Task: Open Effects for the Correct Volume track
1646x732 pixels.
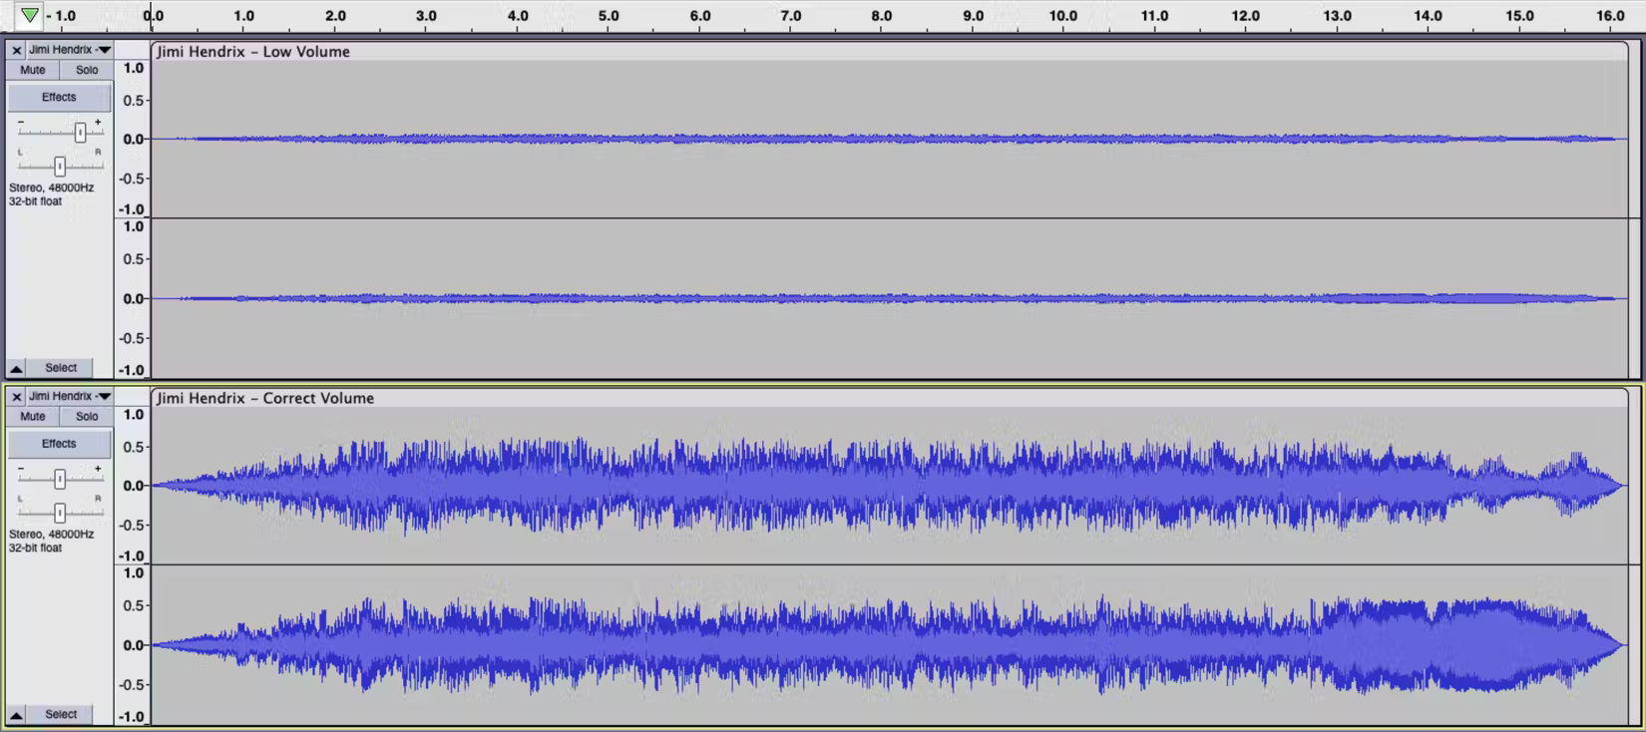Action: point(59,444)
